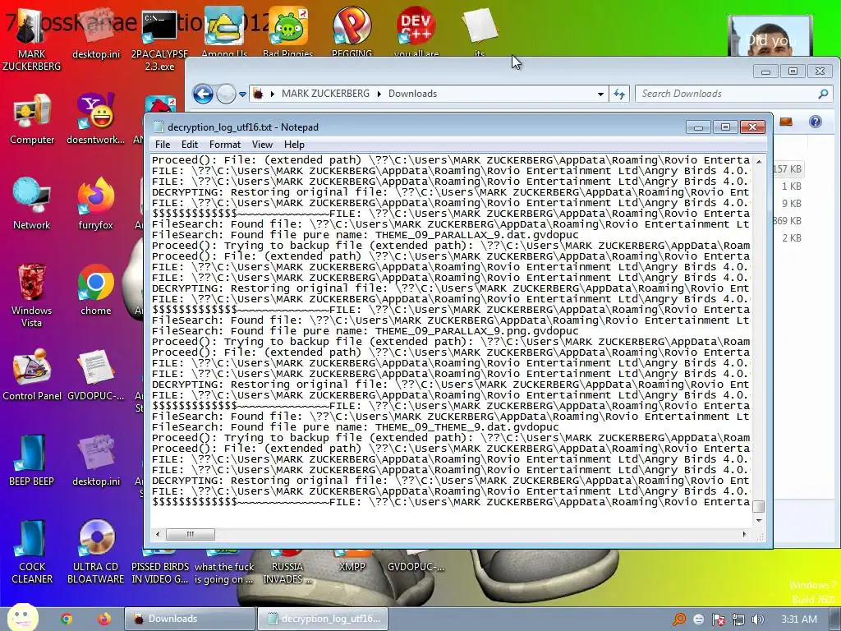841x631 pixels.
Task: Select Windows Vista recycle bin icon
Action: tap(32, 295)
